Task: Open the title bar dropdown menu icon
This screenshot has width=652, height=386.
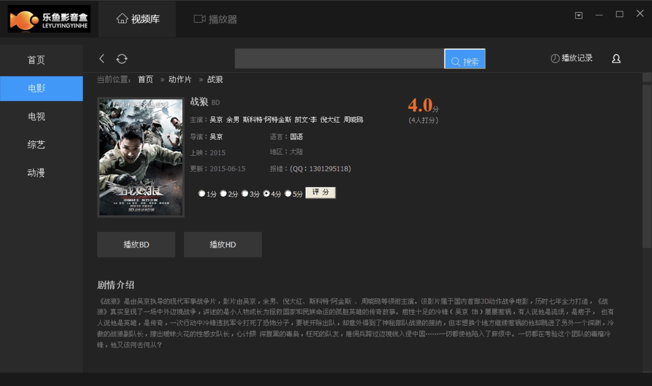Action: click(x=579, y=16)
